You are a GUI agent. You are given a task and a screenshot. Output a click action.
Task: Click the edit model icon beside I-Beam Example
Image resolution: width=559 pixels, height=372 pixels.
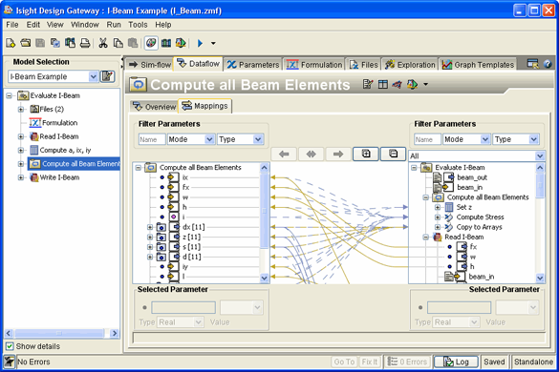tap(107, 76)
